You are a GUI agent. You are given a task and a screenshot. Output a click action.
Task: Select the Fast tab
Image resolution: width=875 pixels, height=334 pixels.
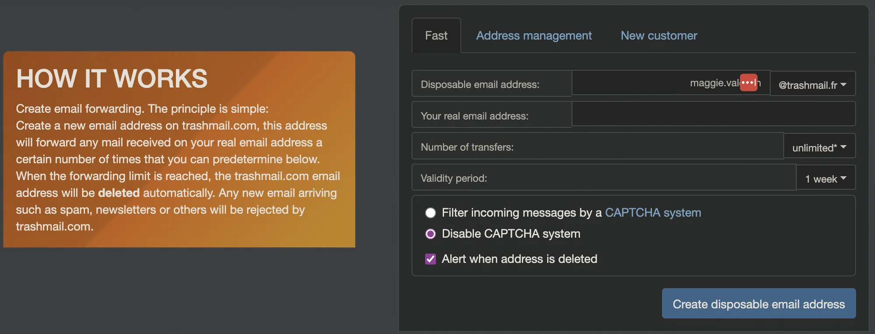(x=436, y=35)
